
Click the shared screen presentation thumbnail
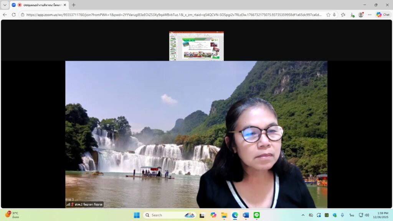click(196, 46)
